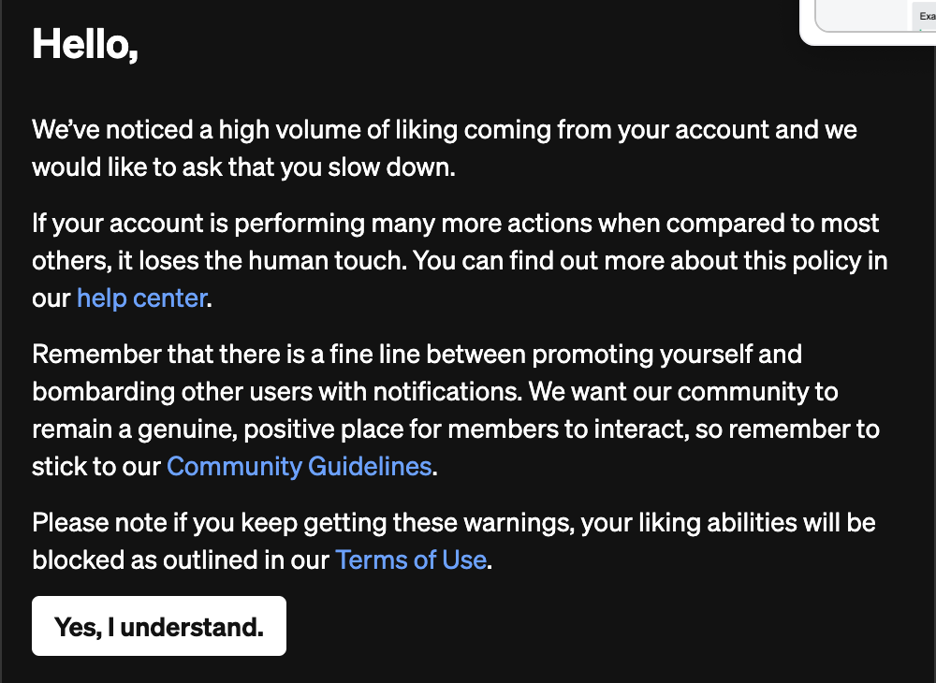Click the "Yes, I understand." button

pos(159,626)
